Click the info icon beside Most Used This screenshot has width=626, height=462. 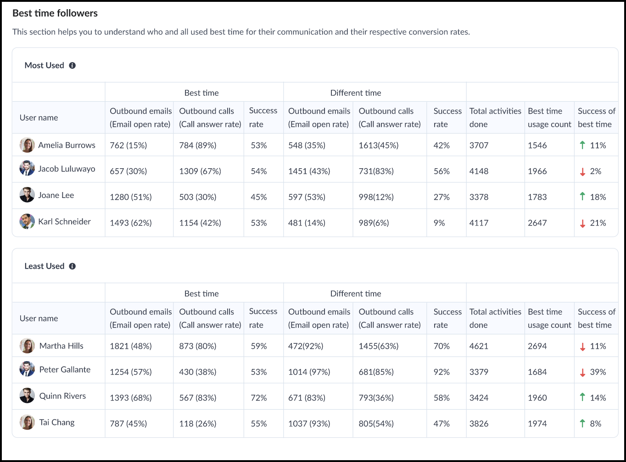pyautogui.click(x=72, y=66)
